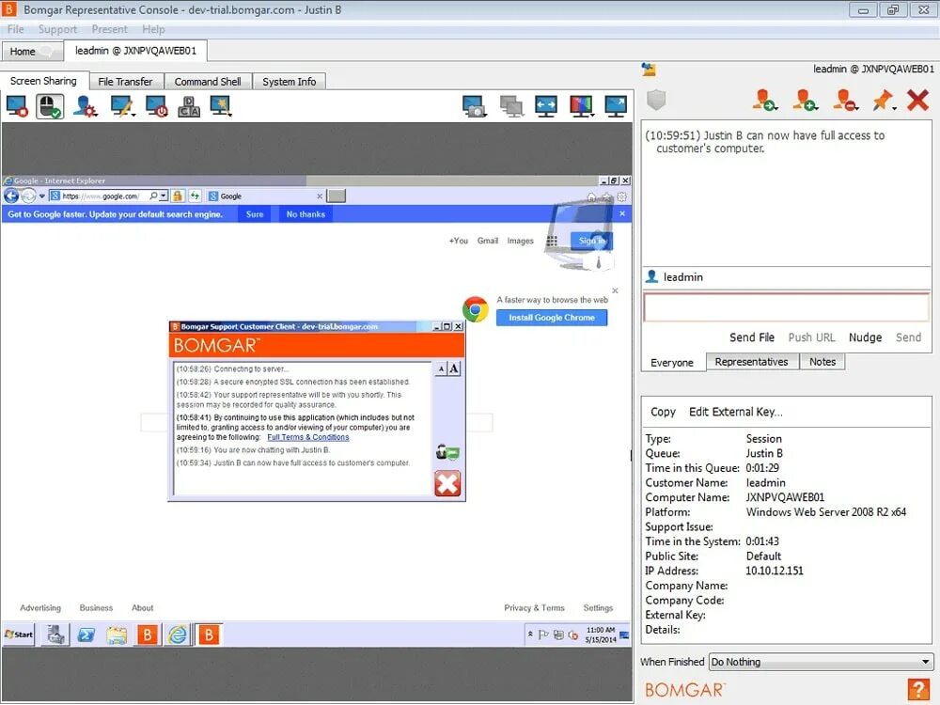Open the Help menu
940x705 pixels.
coord(153,29)
